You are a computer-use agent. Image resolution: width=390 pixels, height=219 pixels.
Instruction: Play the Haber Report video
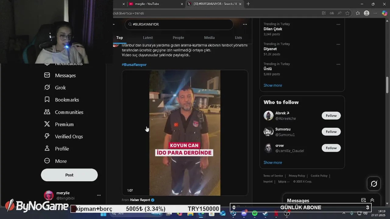tap(185, 133)
